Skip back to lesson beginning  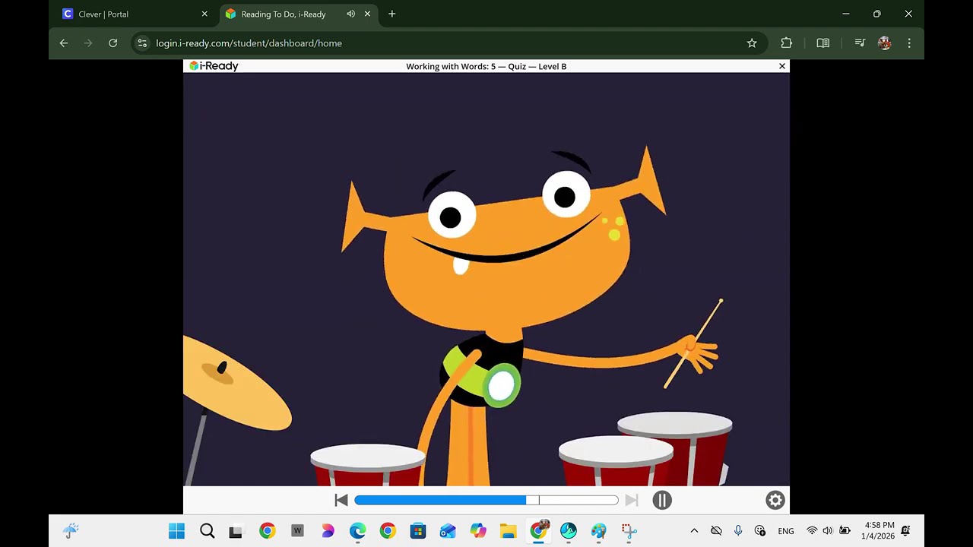pyautogui.click(x=341, y=500)
